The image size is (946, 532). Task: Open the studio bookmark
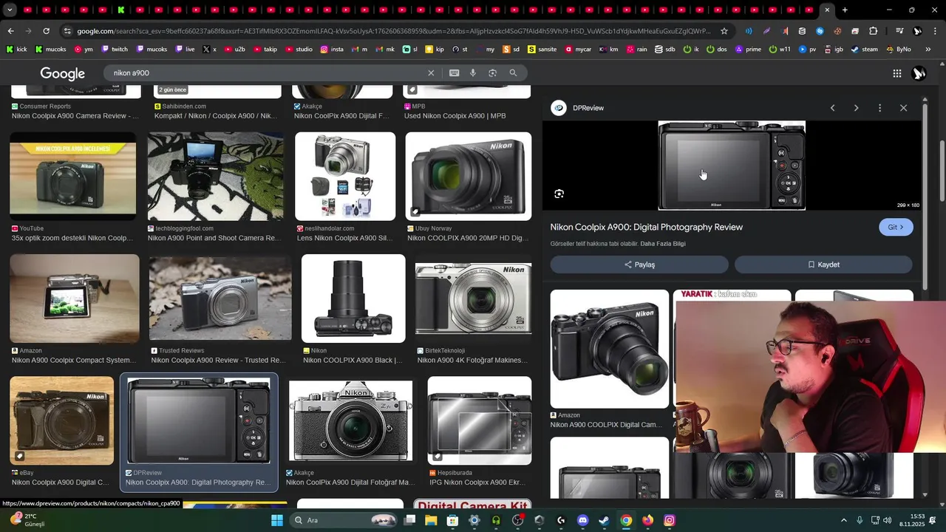(x=299, y=50)
